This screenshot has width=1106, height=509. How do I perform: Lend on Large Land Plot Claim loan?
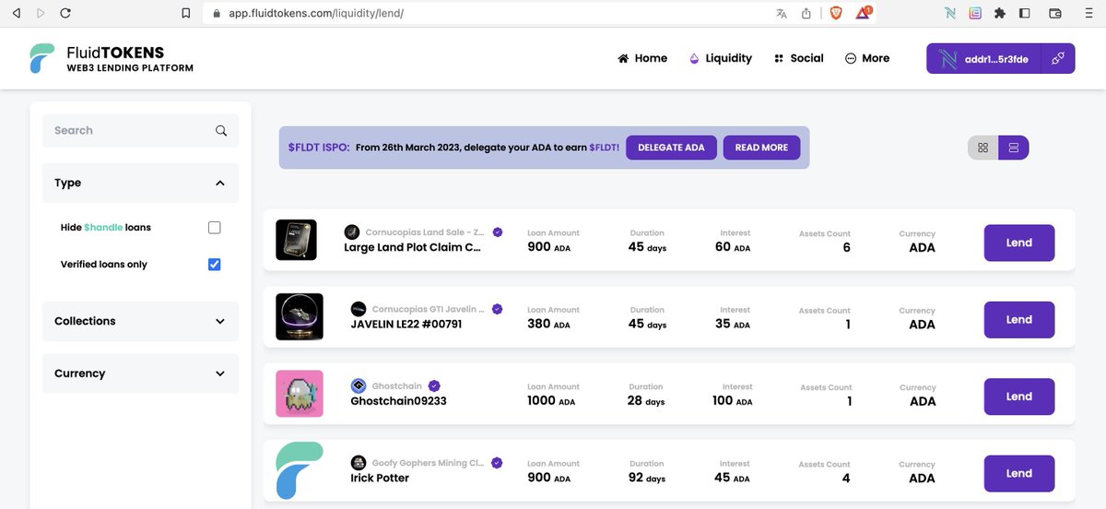click(x=1019, y=243)
